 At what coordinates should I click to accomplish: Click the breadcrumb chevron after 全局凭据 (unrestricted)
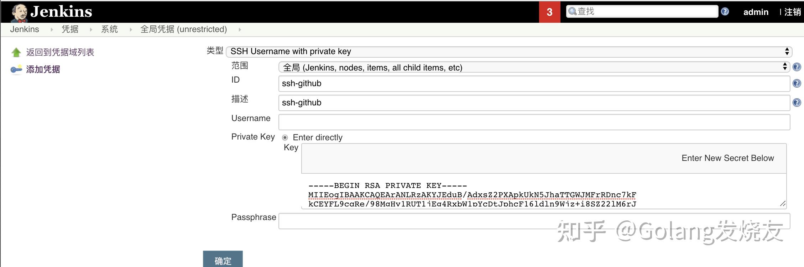239,29
